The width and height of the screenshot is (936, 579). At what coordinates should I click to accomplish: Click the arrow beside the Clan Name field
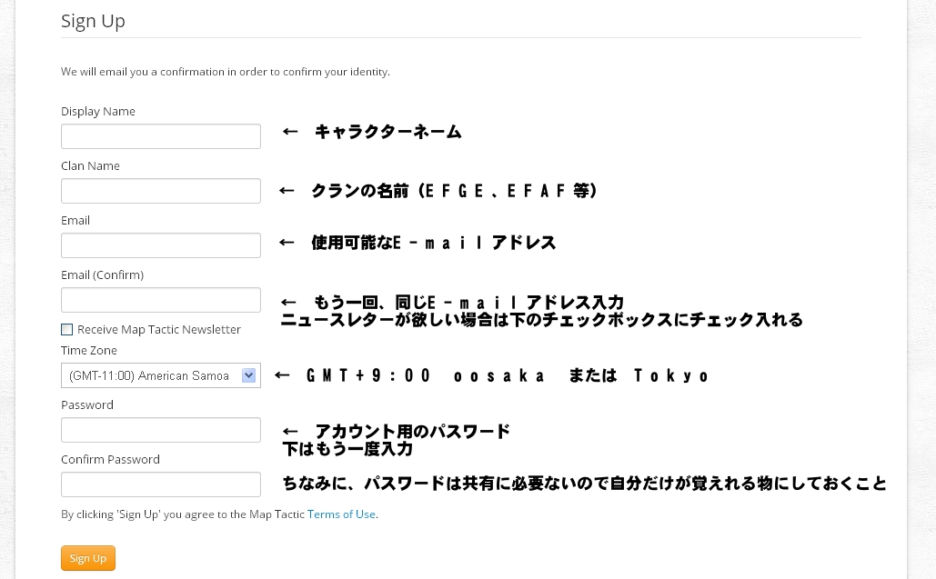coord(287,191)
